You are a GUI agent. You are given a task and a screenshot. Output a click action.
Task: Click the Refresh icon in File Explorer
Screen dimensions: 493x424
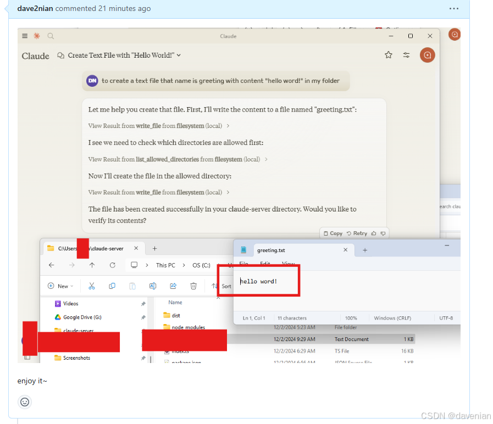coord(112,265)
